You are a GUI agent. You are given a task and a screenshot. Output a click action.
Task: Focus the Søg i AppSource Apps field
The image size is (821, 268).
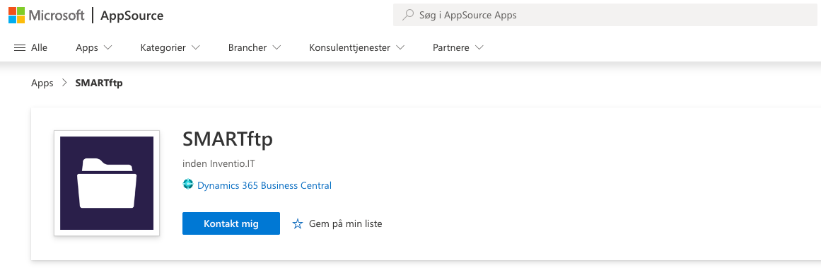[605, 15]
